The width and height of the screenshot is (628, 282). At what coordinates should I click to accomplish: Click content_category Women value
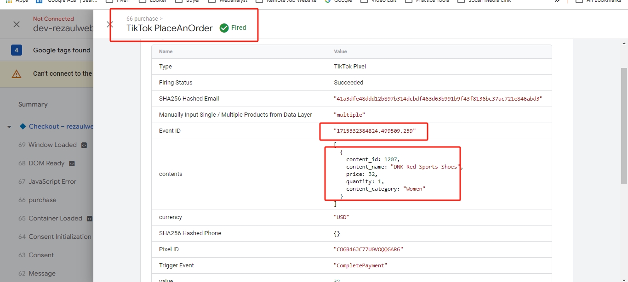(x=414, y=189)
